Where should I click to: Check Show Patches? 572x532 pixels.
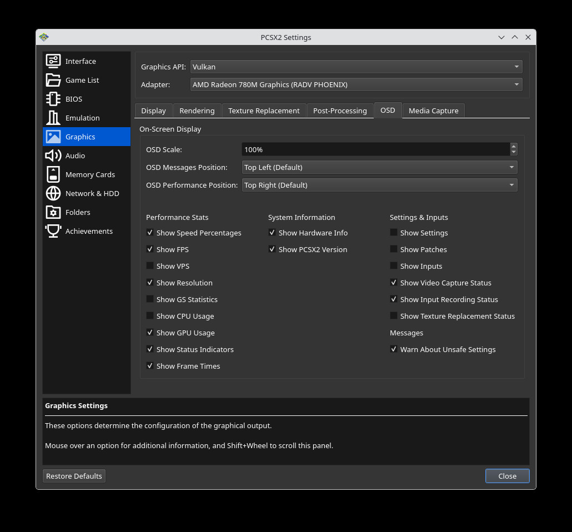(x=394, y=249)
